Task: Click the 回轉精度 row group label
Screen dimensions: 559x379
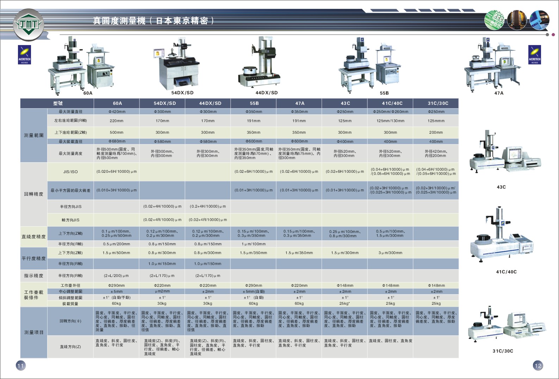Action: (34, 194)
